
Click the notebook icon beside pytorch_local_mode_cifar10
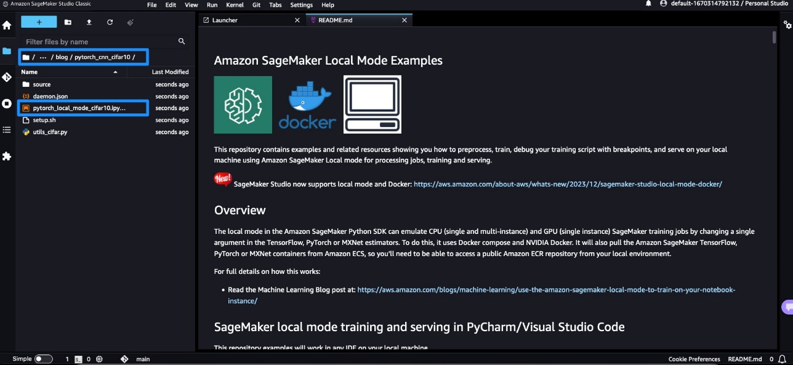coord(26,108)
